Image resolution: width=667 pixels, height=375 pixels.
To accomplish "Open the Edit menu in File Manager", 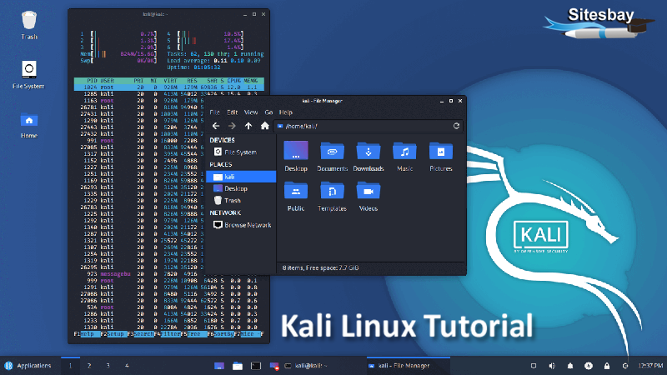I will coord(232,112).
